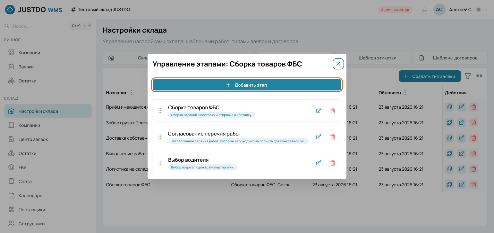Open Центр заявок in sidebar
Screen dimensions: 494x233
(48, 139)
